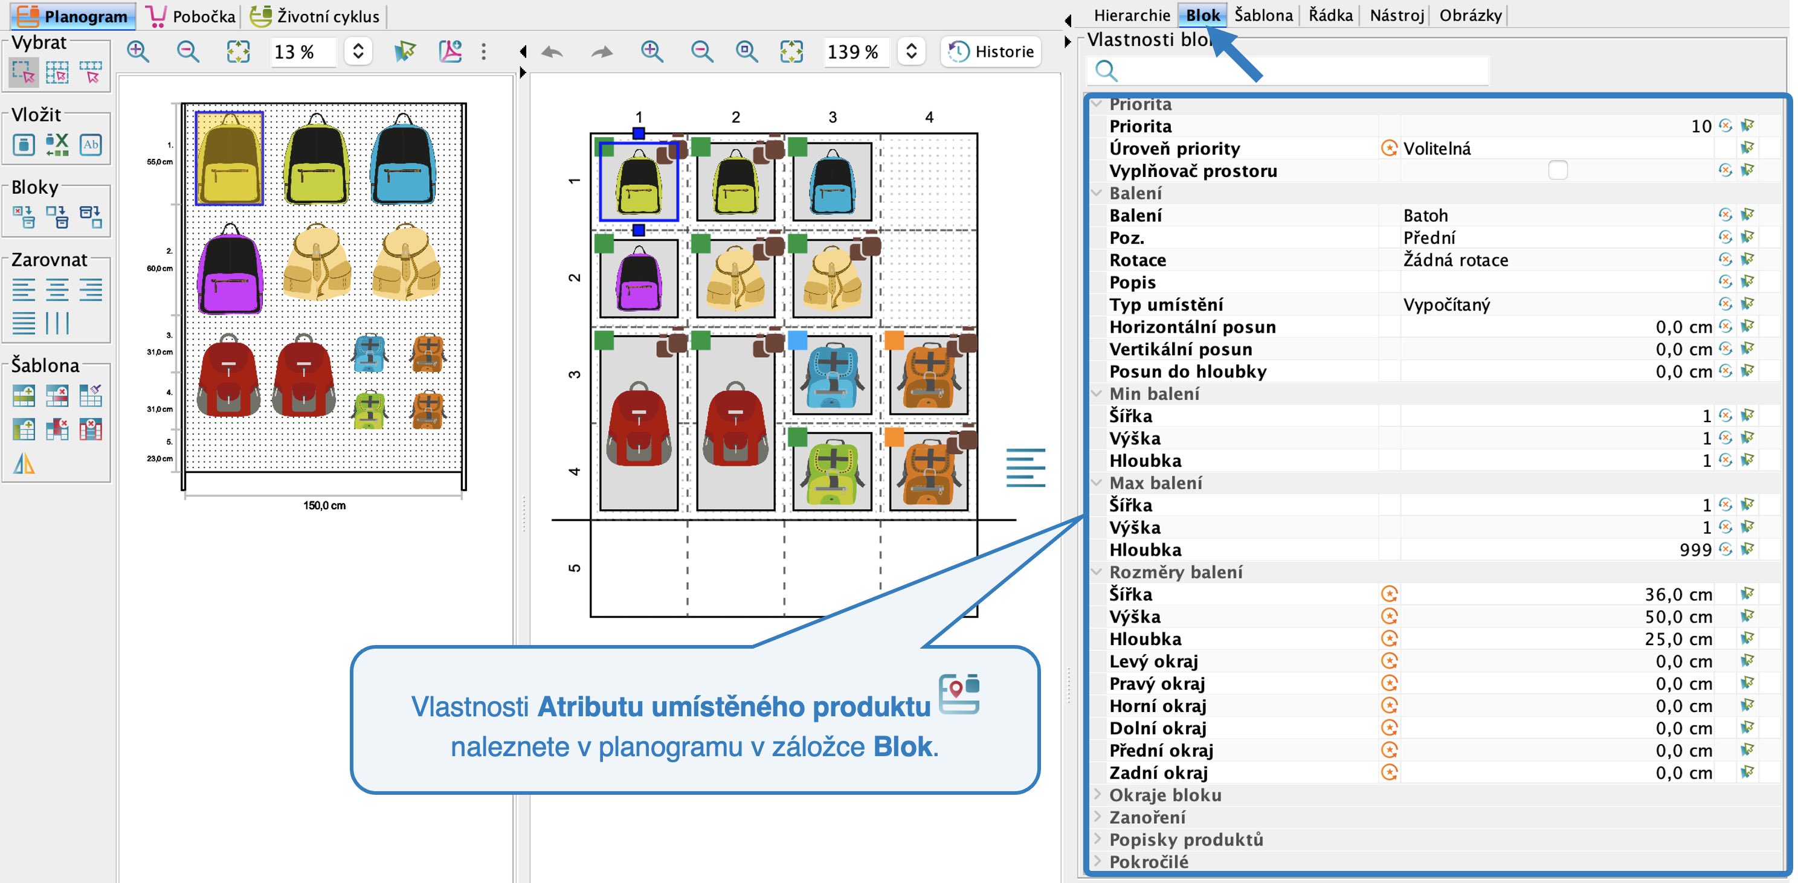Insert a new block with first Vložit icon
Viewport: 1798px width, 883px height.
pos(24,145)
